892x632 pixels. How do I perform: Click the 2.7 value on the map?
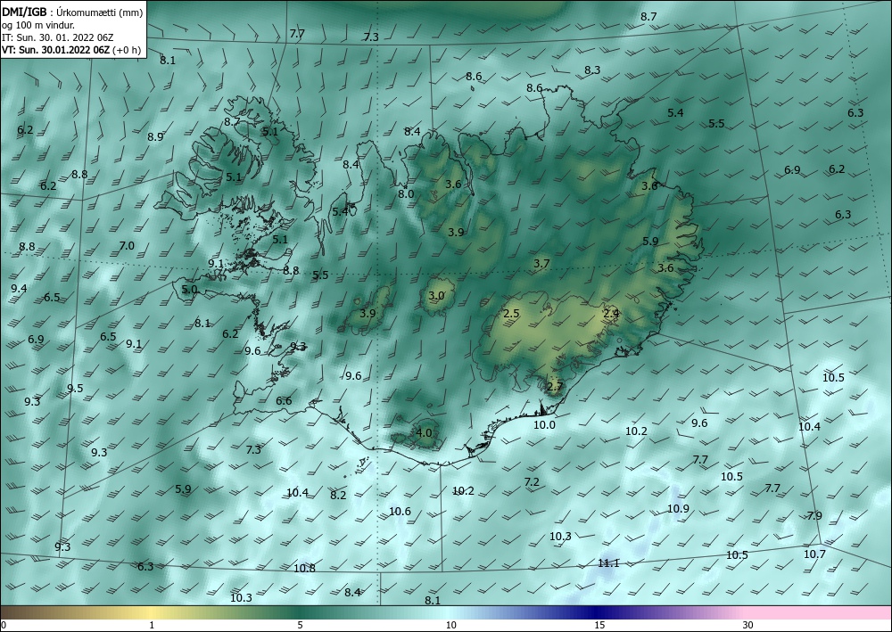coord(555,387)
